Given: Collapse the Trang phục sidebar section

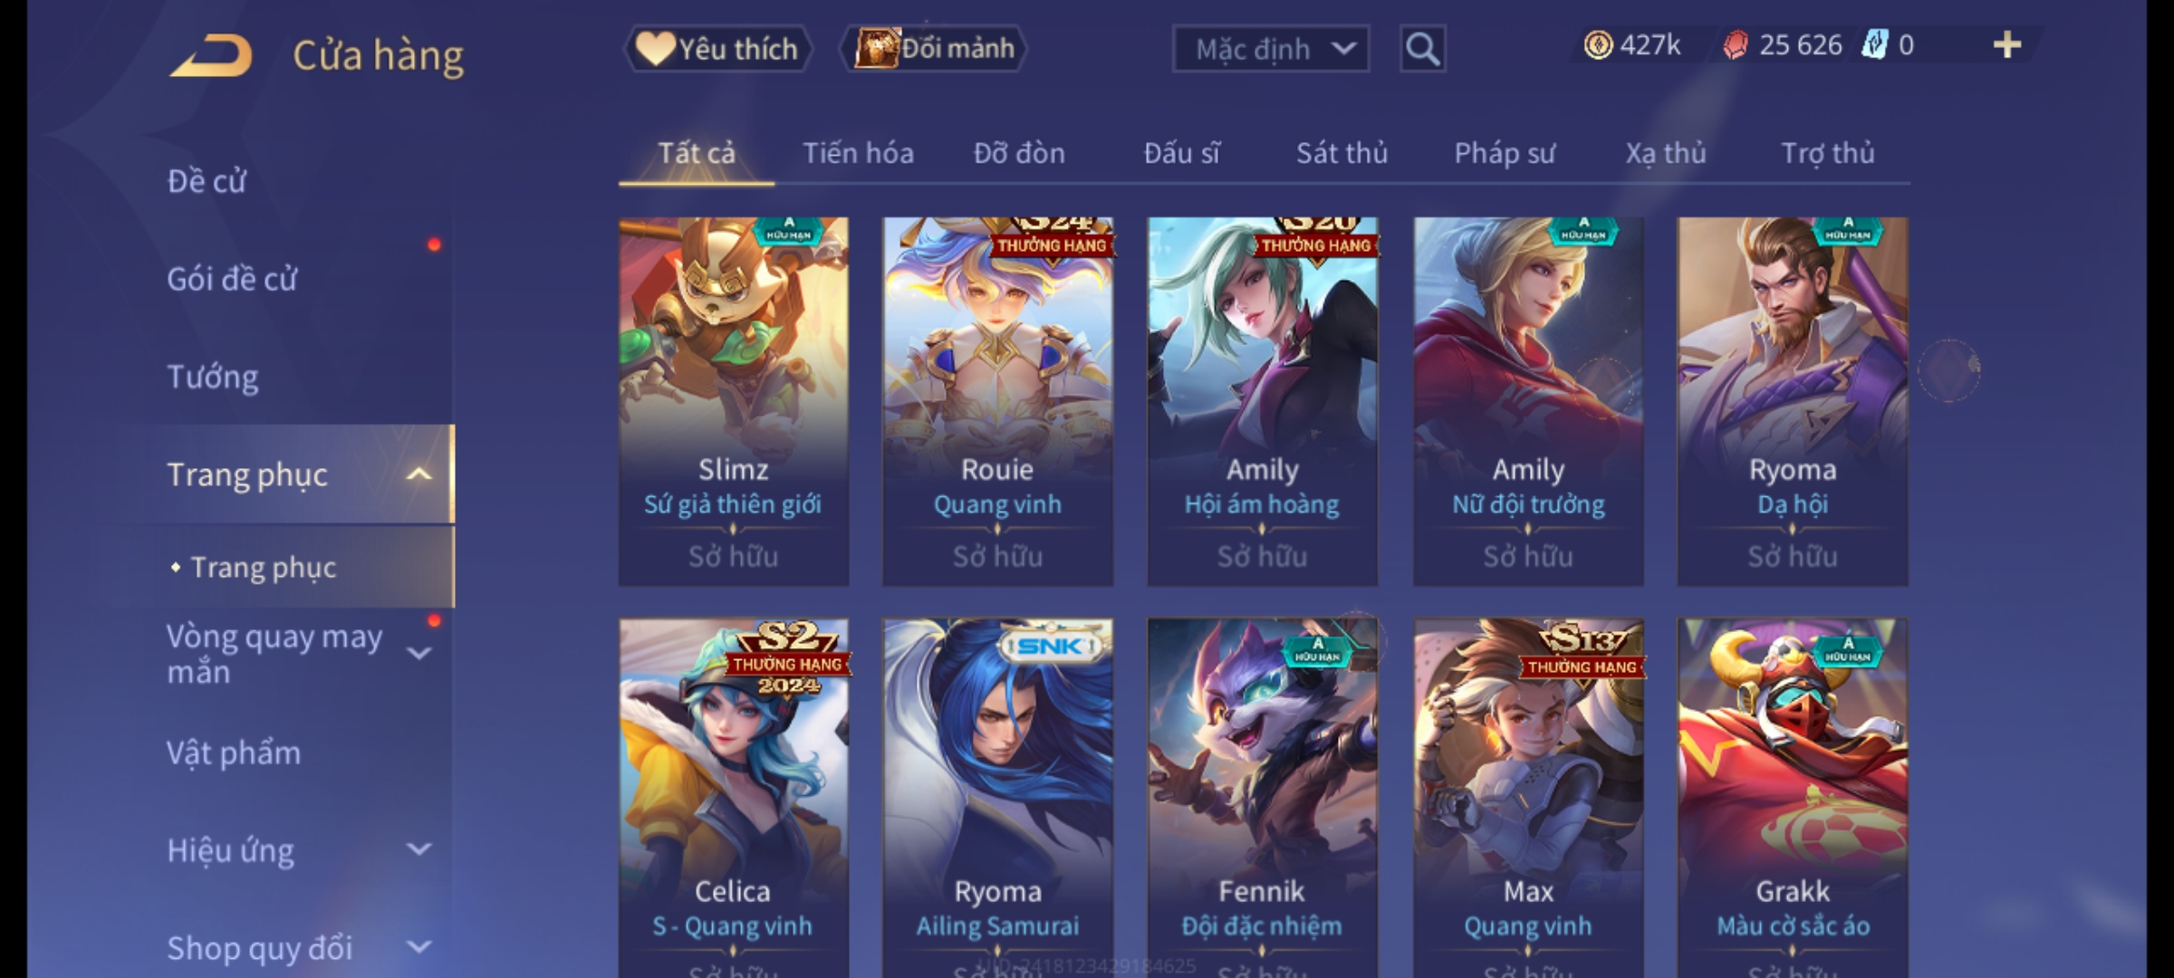Looking at the screenshot, I should [x=418, y=475].
